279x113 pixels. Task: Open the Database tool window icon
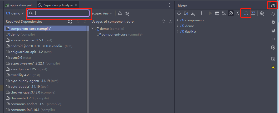click(x=273, y=31)
